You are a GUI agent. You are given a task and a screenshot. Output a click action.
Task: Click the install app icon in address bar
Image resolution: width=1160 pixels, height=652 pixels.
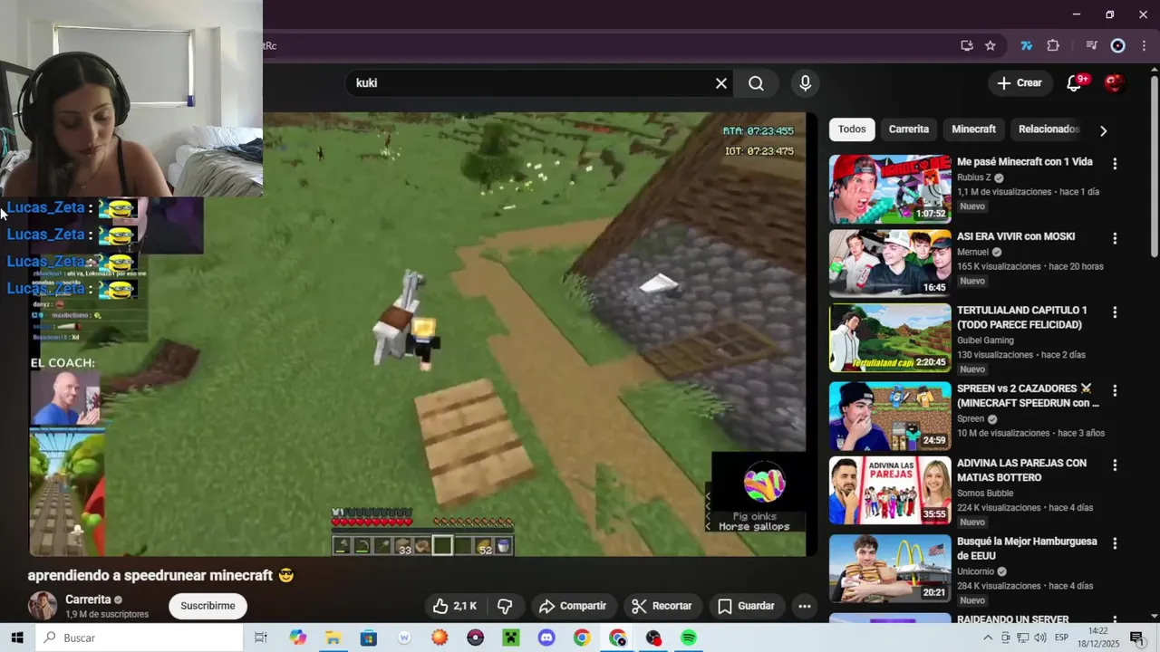pyautogui.click(x=967, y=45)
